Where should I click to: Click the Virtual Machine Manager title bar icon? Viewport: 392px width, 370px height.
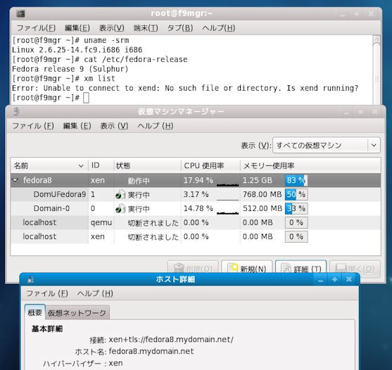coord(16,111)
